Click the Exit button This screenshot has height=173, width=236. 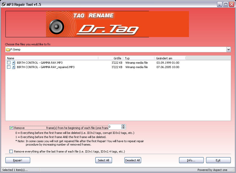click(218, 160)
